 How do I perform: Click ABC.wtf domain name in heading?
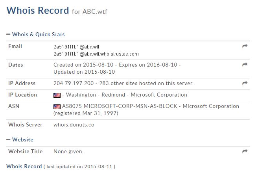pos(95,11)
